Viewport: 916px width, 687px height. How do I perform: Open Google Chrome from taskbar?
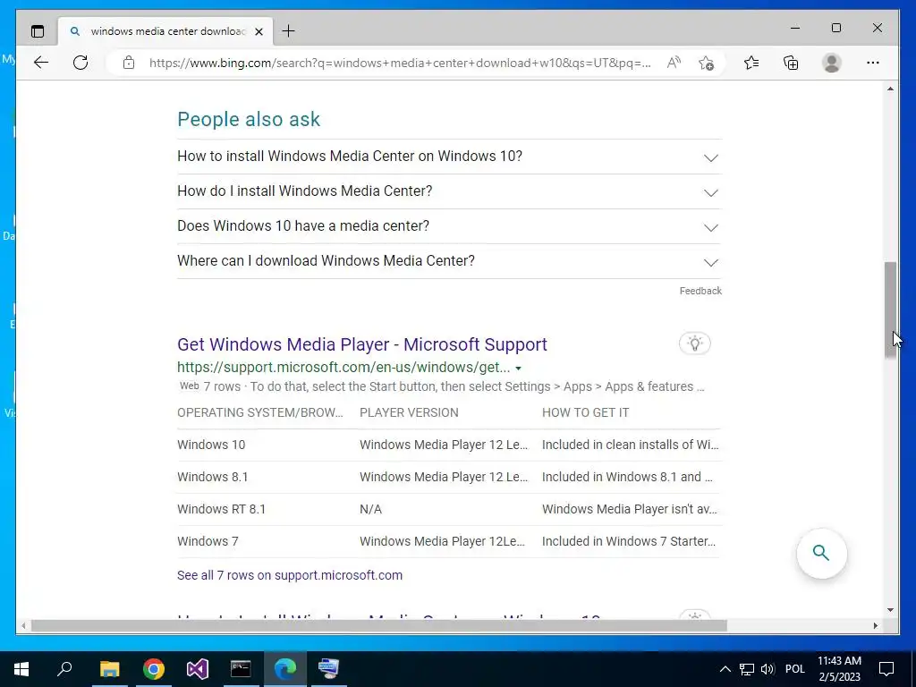click(x=154, y=669)
